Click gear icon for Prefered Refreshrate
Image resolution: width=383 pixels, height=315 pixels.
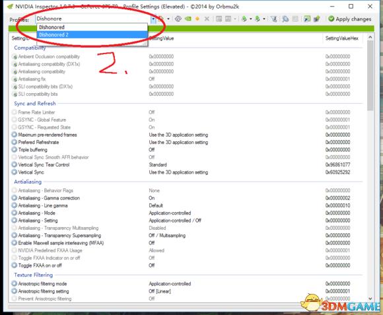(x=15, y=142)
